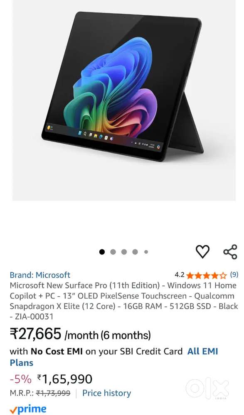This screenshot has height=415, width=244.
Task: Tap the share icon
Action: pos(230,252)
